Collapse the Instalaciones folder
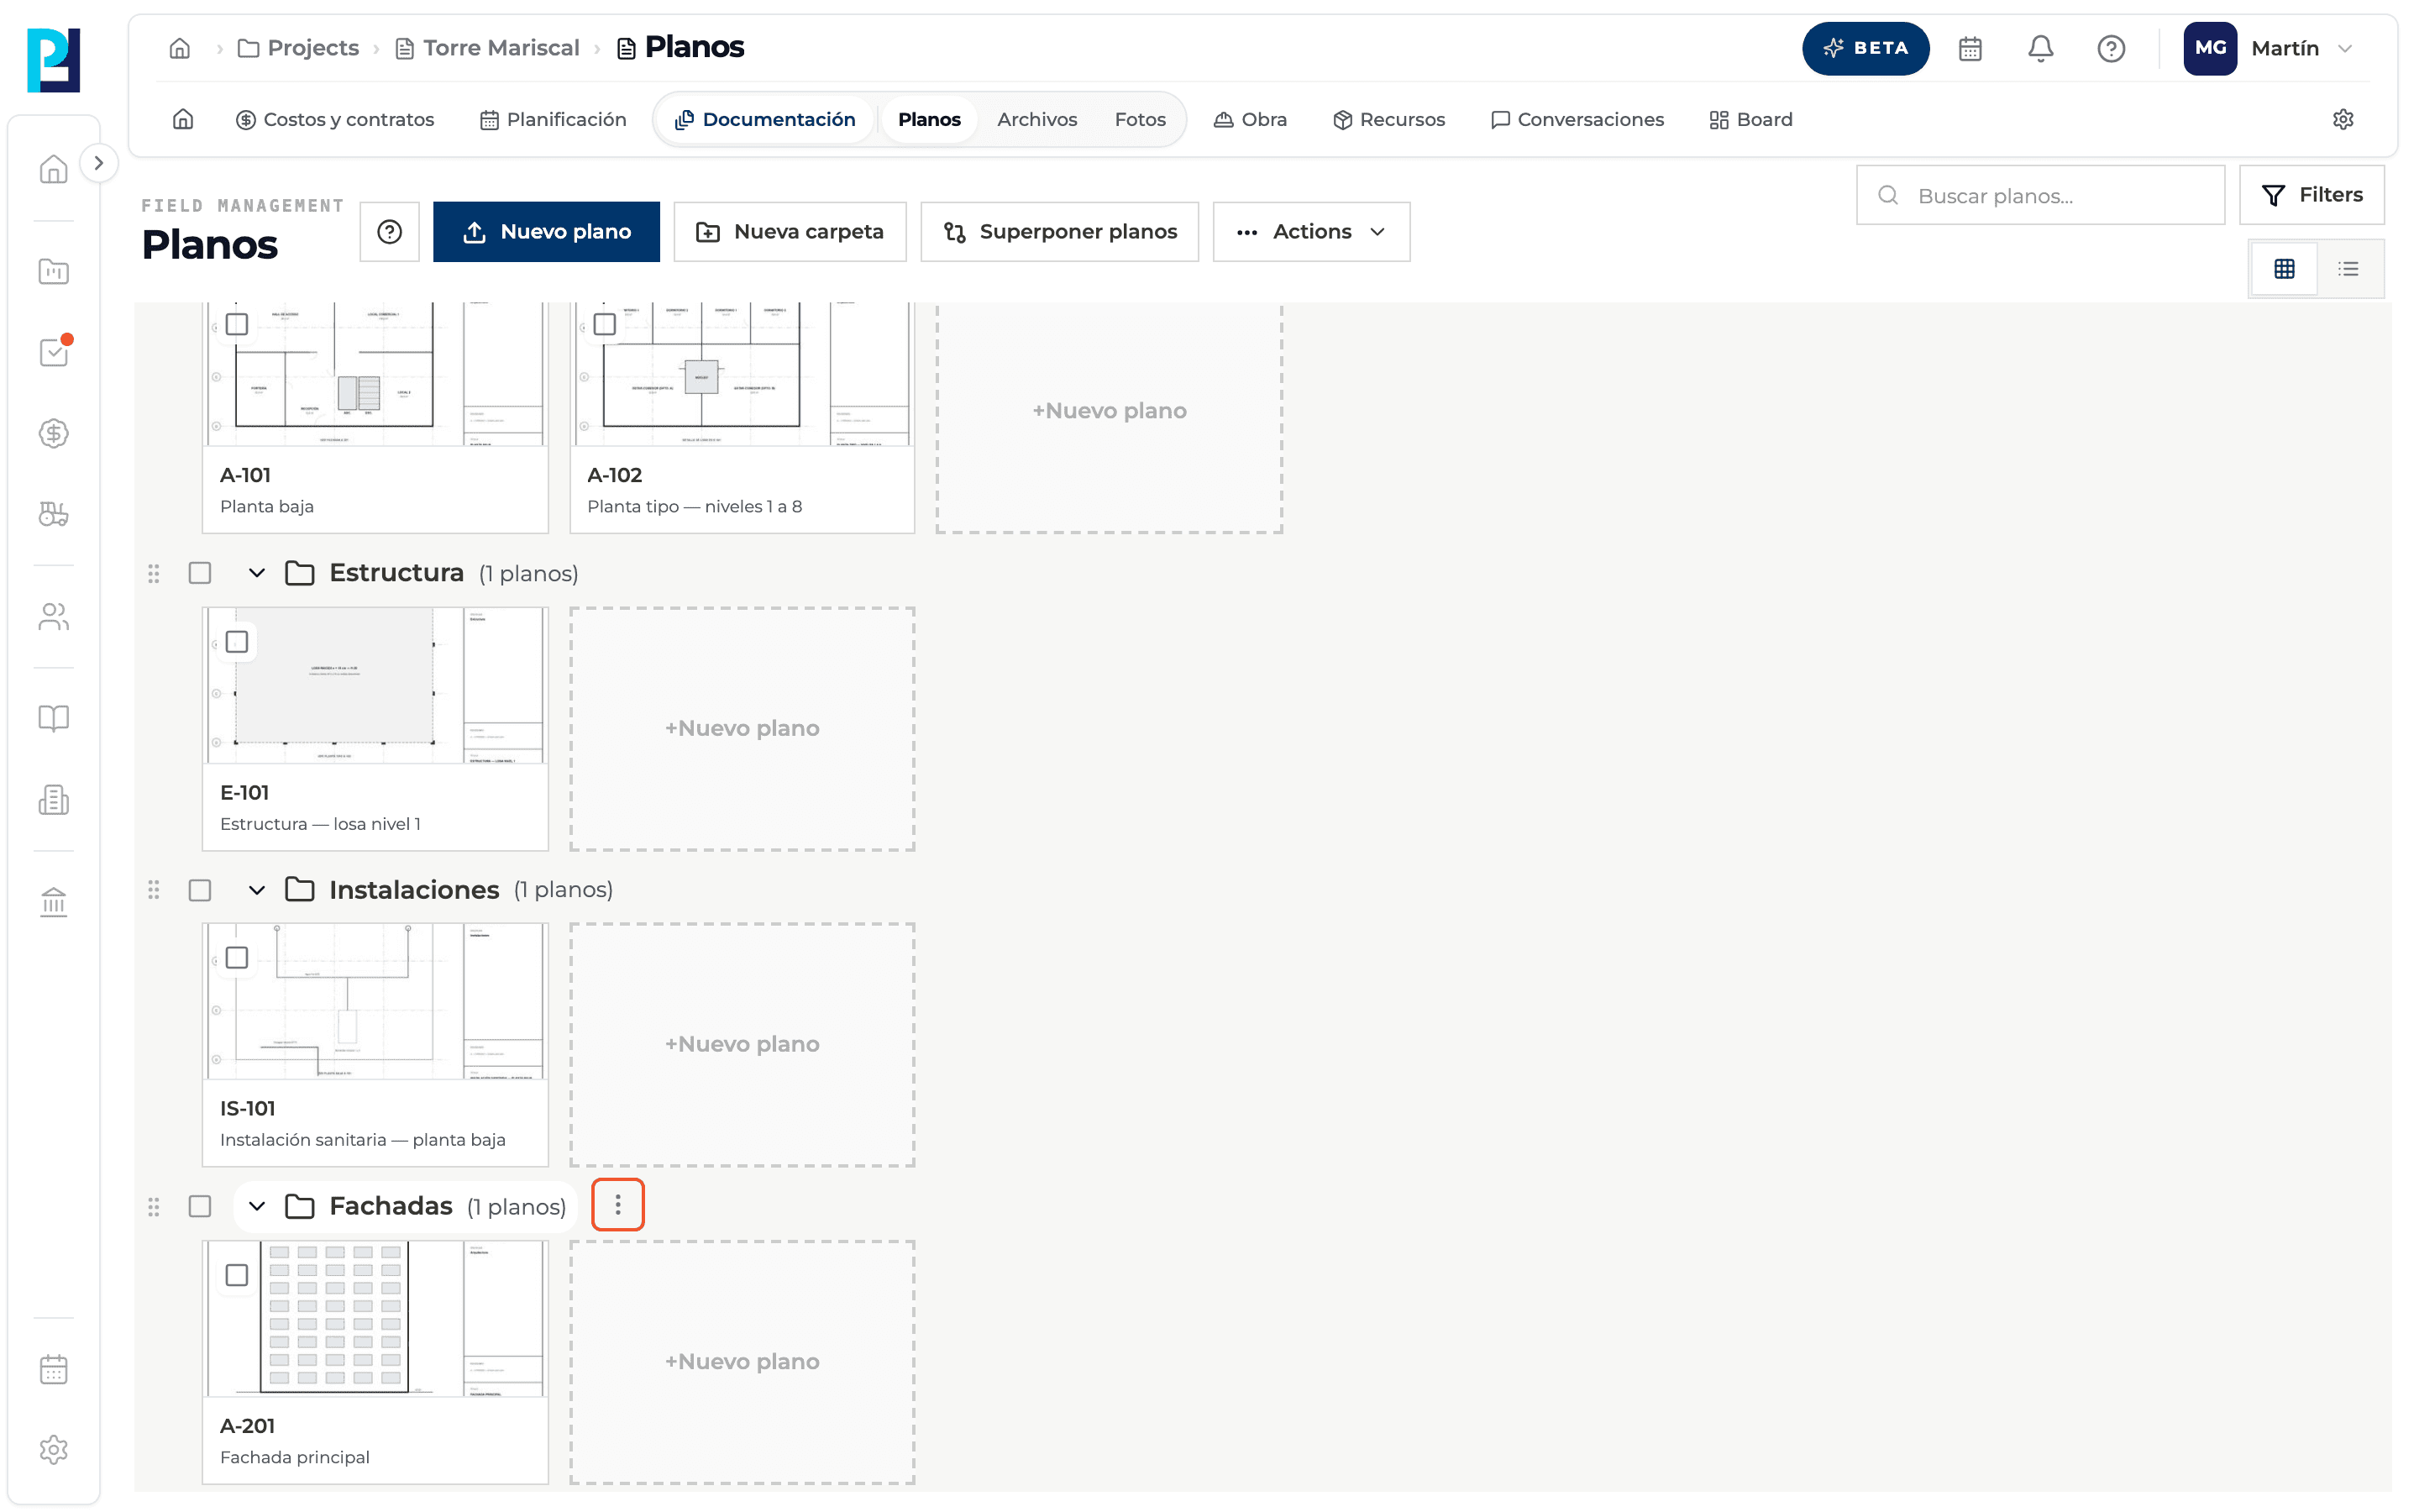The width and height of the screenshot is (2419, 1512). point(257,889)
